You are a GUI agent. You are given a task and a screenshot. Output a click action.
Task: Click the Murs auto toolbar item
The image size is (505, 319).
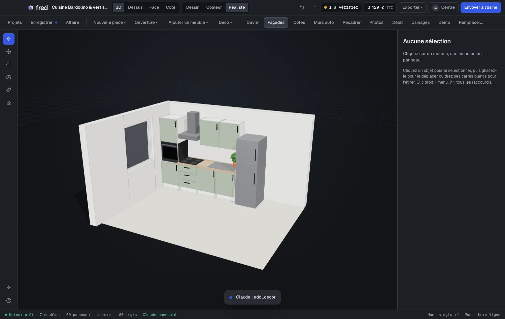(324, 22)
